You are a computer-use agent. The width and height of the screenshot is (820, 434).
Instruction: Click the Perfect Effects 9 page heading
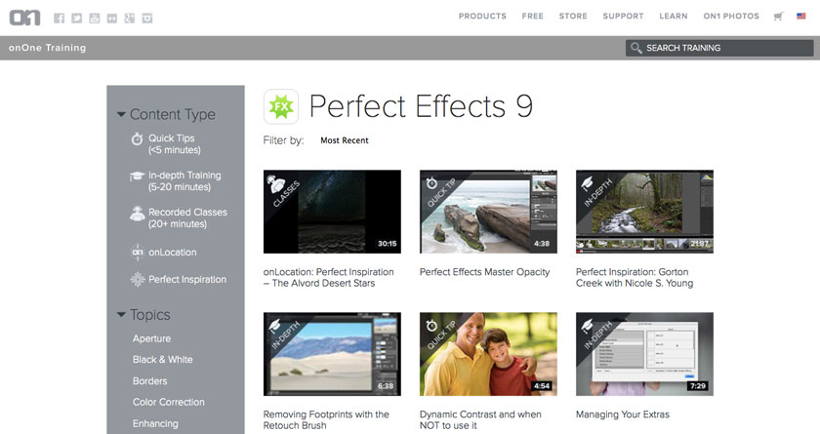point(421,106)
